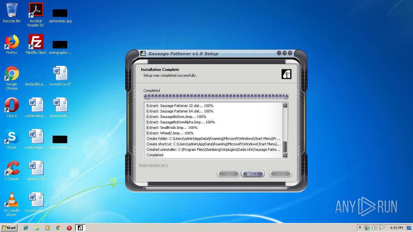Click Next to continue setup

coord(253,174)
